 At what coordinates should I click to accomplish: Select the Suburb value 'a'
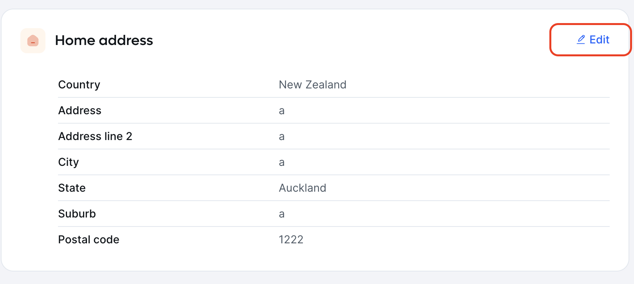(x=282, y=214)
